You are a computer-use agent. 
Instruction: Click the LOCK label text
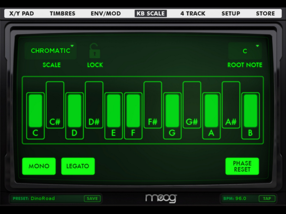coord(95,65)
